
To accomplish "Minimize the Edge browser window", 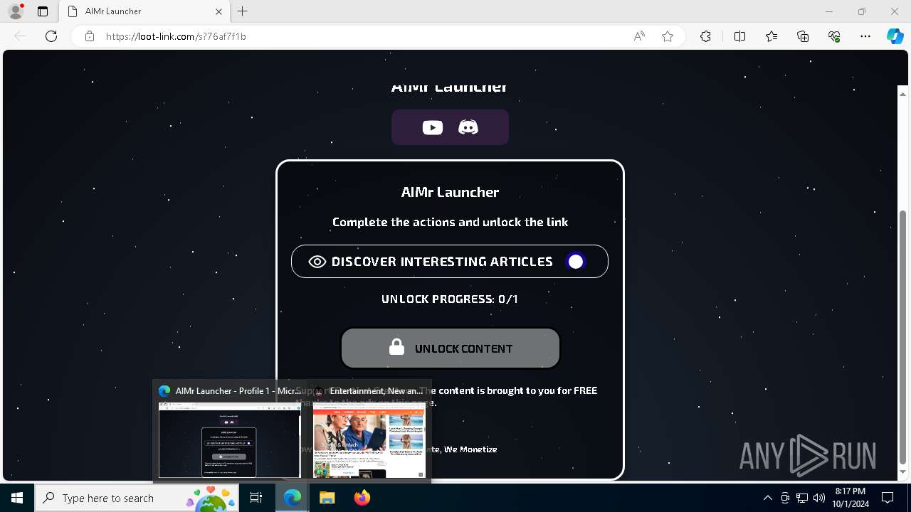I will 829,11.
